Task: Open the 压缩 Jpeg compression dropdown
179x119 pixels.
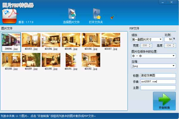Action: coord(153,66)
